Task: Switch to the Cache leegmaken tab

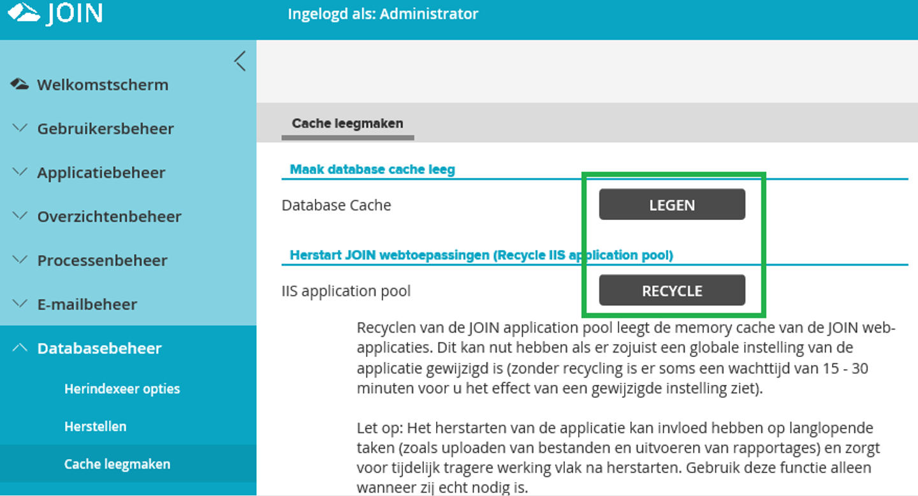Action: pos(347,122)
